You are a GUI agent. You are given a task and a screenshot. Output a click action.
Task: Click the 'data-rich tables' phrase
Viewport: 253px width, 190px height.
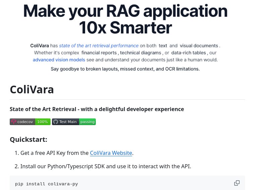pyautogui.click(x=189, y=53)
